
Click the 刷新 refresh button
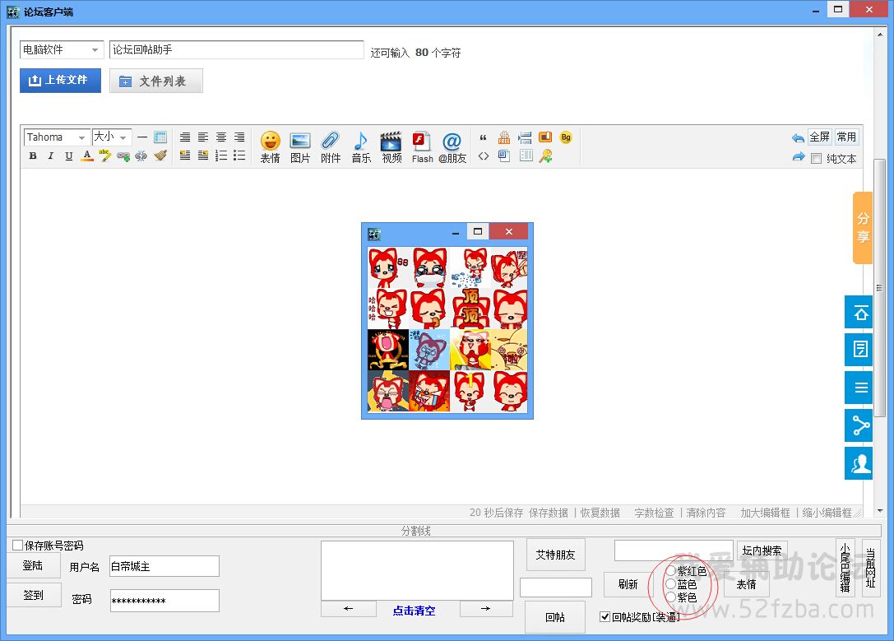pyautogui.click(x=628, y=584)
